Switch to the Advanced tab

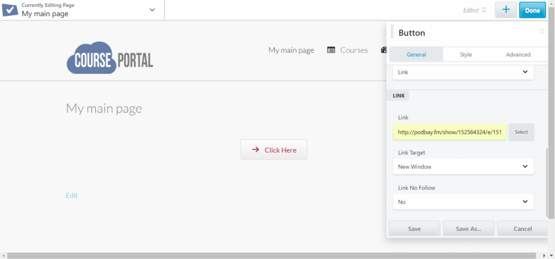[x=518, y=55]
